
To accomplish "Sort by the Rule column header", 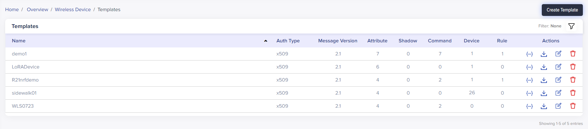I will [502, 41].
